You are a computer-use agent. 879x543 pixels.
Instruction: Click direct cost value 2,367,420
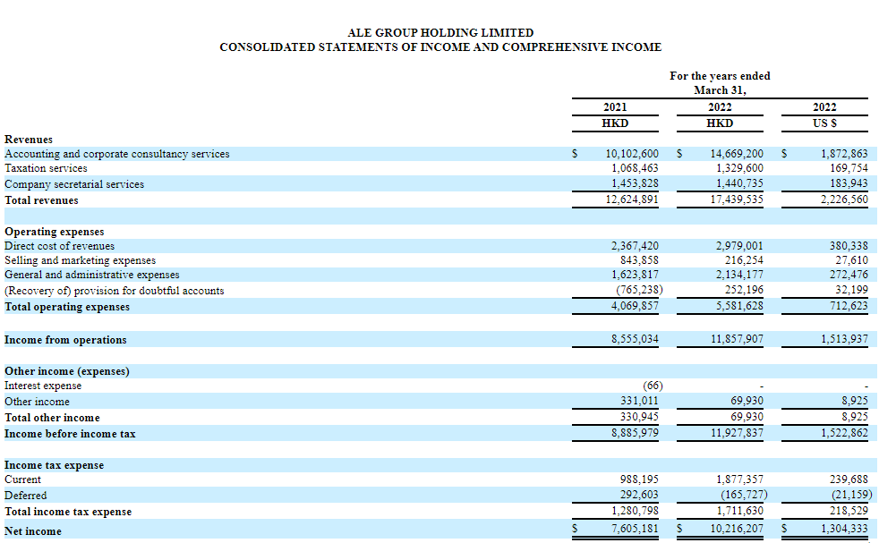(x=635, y=246)
